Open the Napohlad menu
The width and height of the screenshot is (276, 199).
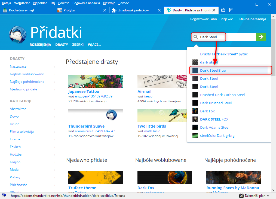pos(40,3)
